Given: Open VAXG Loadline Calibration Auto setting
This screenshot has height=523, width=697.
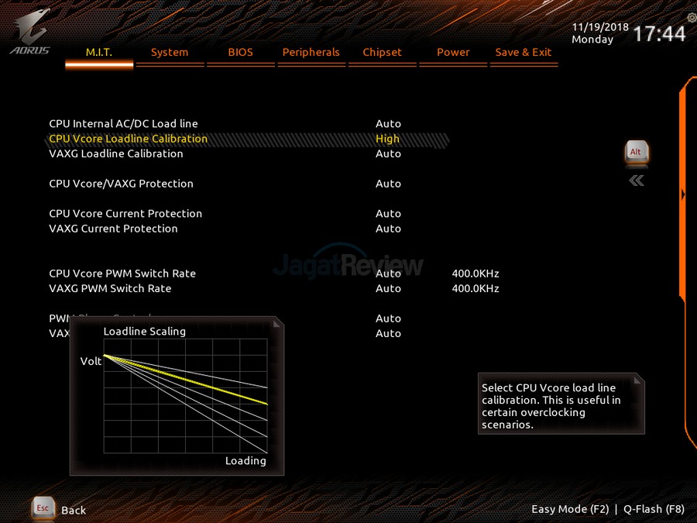Looking at the screenshot, I should [x=388, y=153].
